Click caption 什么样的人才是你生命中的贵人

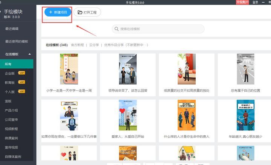tap(187, 136)
